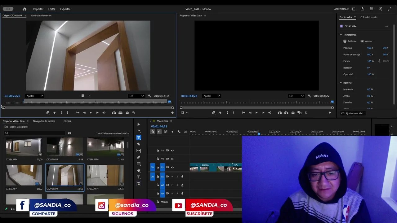Mark In point in Source monitor

point(61,113)
